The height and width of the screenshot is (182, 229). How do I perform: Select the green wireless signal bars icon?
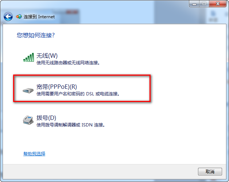pos(28,57)
